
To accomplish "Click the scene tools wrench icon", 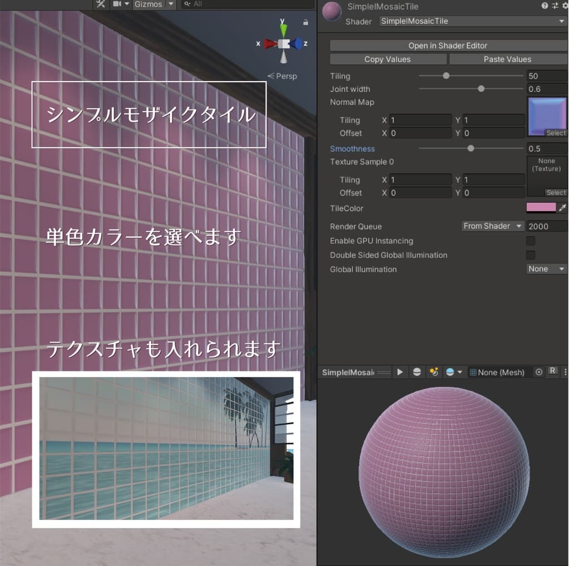I will click(101, 4).
